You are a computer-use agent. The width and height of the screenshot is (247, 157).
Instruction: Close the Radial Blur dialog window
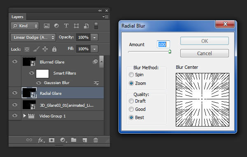225,24
